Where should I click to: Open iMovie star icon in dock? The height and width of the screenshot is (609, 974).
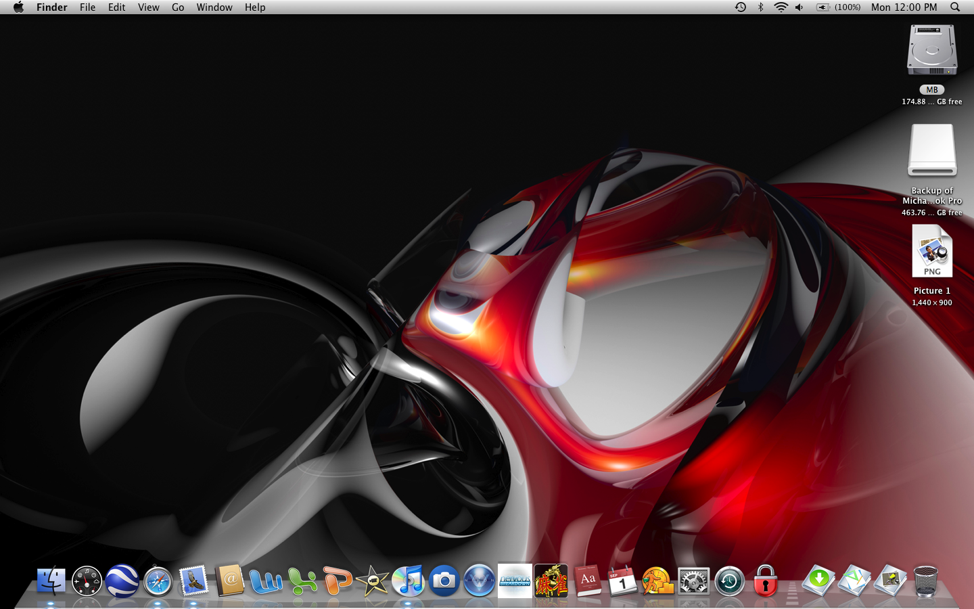click(373, 581)
